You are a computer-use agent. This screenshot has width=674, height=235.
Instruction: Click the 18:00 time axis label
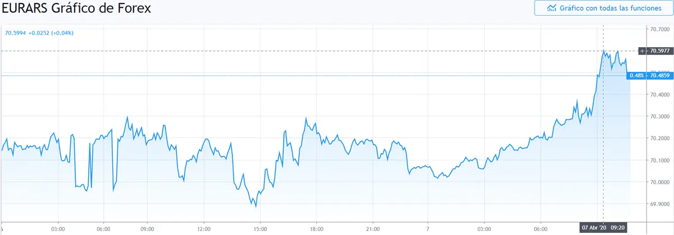(317, 229)
